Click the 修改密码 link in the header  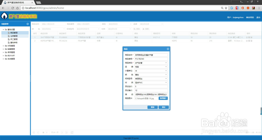coord(250,17)
